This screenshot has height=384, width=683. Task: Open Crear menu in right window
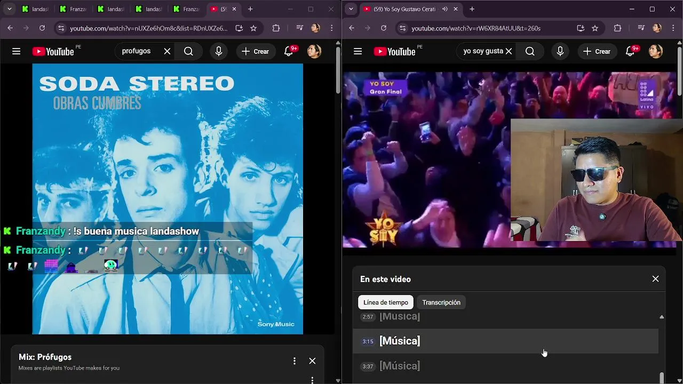coord(597,51)
